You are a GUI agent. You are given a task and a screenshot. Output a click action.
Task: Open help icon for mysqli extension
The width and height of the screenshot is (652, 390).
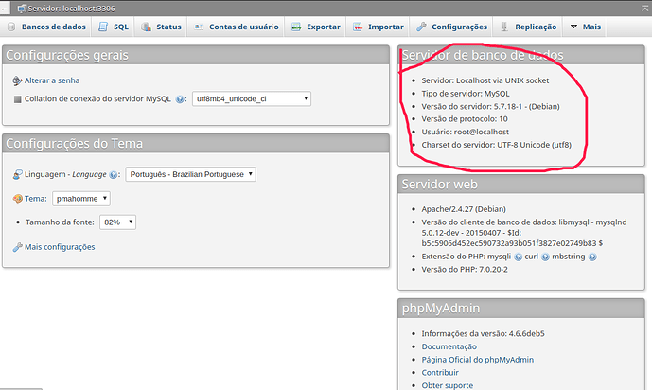[x=519, y=257]
